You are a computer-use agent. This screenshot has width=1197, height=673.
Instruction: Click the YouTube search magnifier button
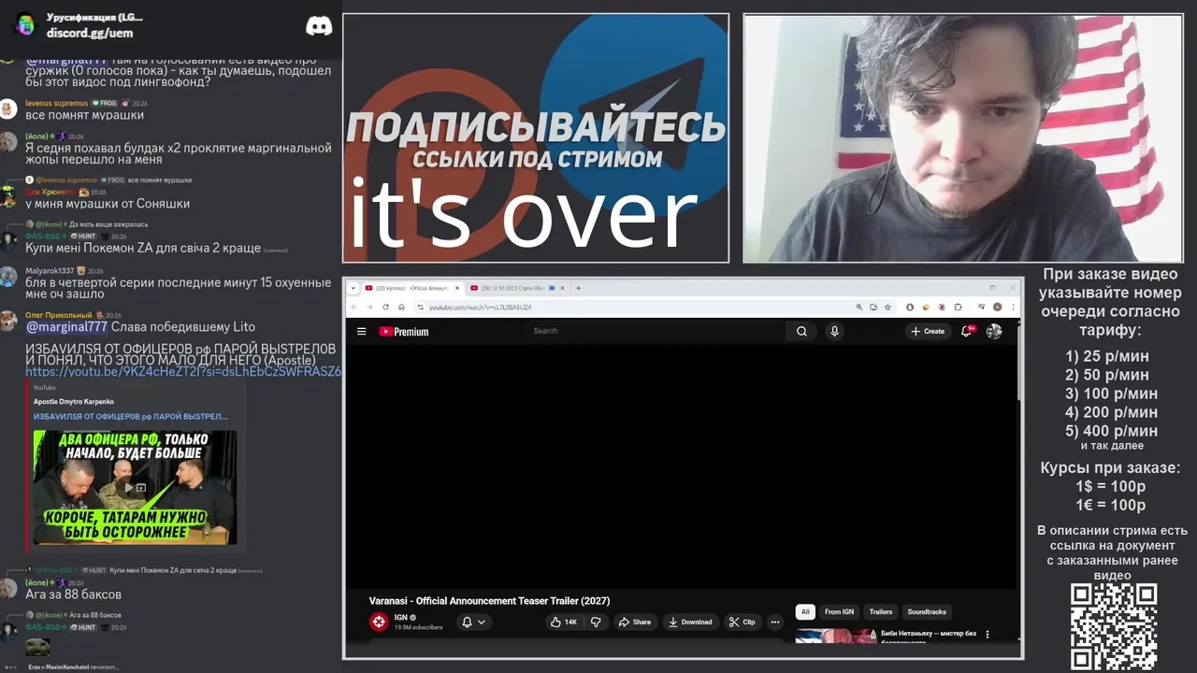click(x=801, y=331)
